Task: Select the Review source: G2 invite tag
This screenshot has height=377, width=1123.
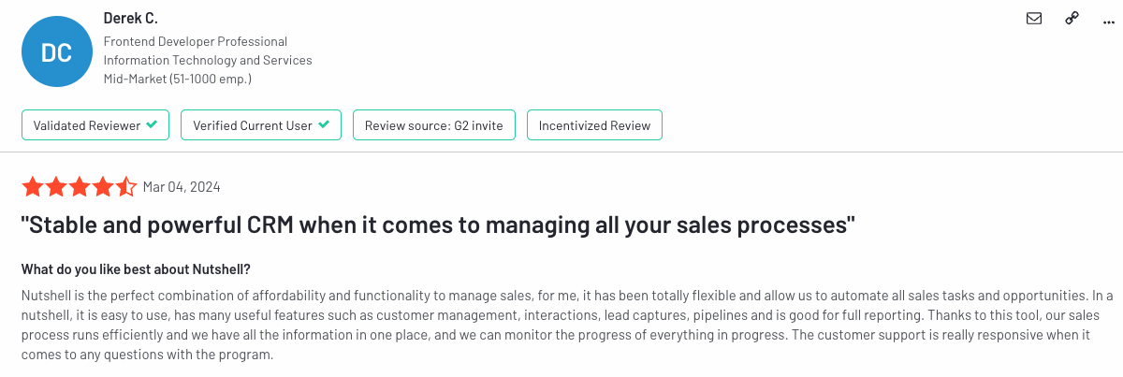Action: coord(433,125)
